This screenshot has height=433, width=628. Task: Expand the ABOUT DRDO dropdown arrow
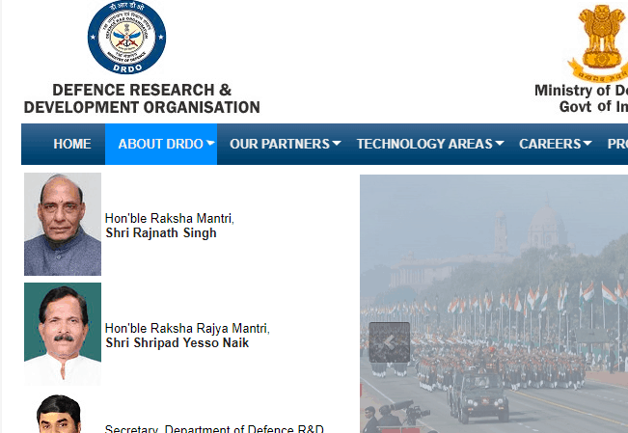[x=209, y=145]
